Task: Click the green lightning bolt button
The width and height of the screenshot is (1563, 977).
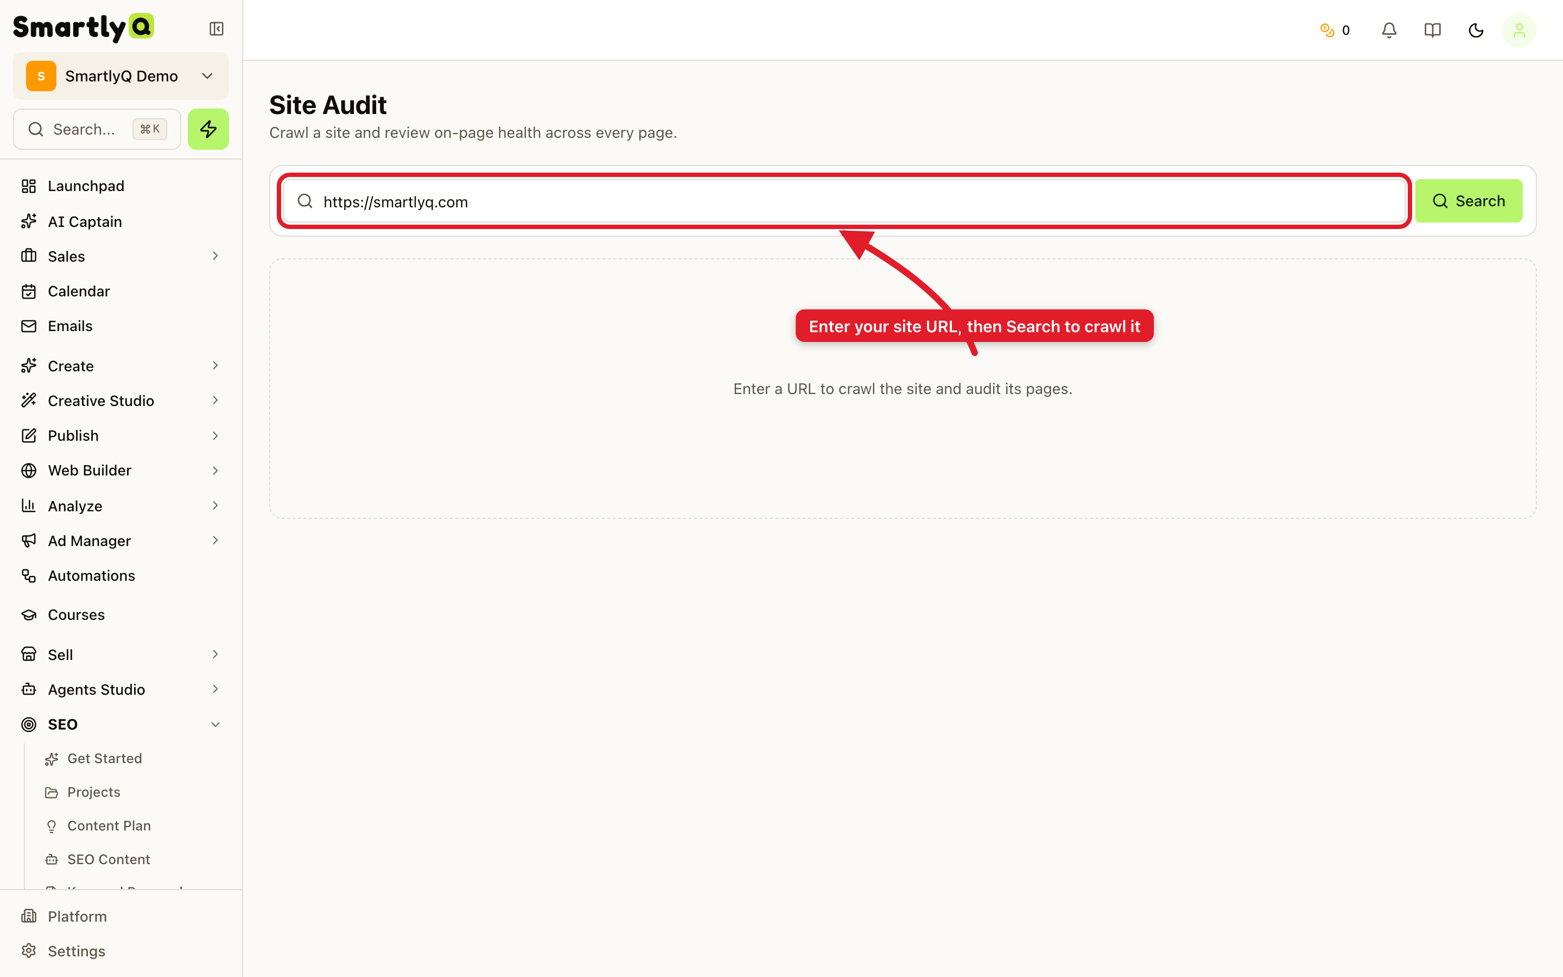Action: point(208,129)
